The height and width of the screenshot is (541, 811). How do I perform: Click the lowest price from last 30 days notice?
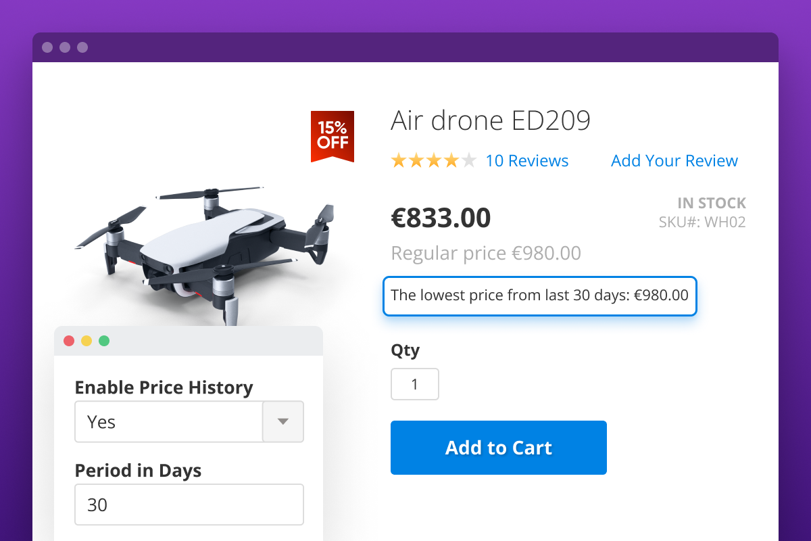(x=540, y=296)
